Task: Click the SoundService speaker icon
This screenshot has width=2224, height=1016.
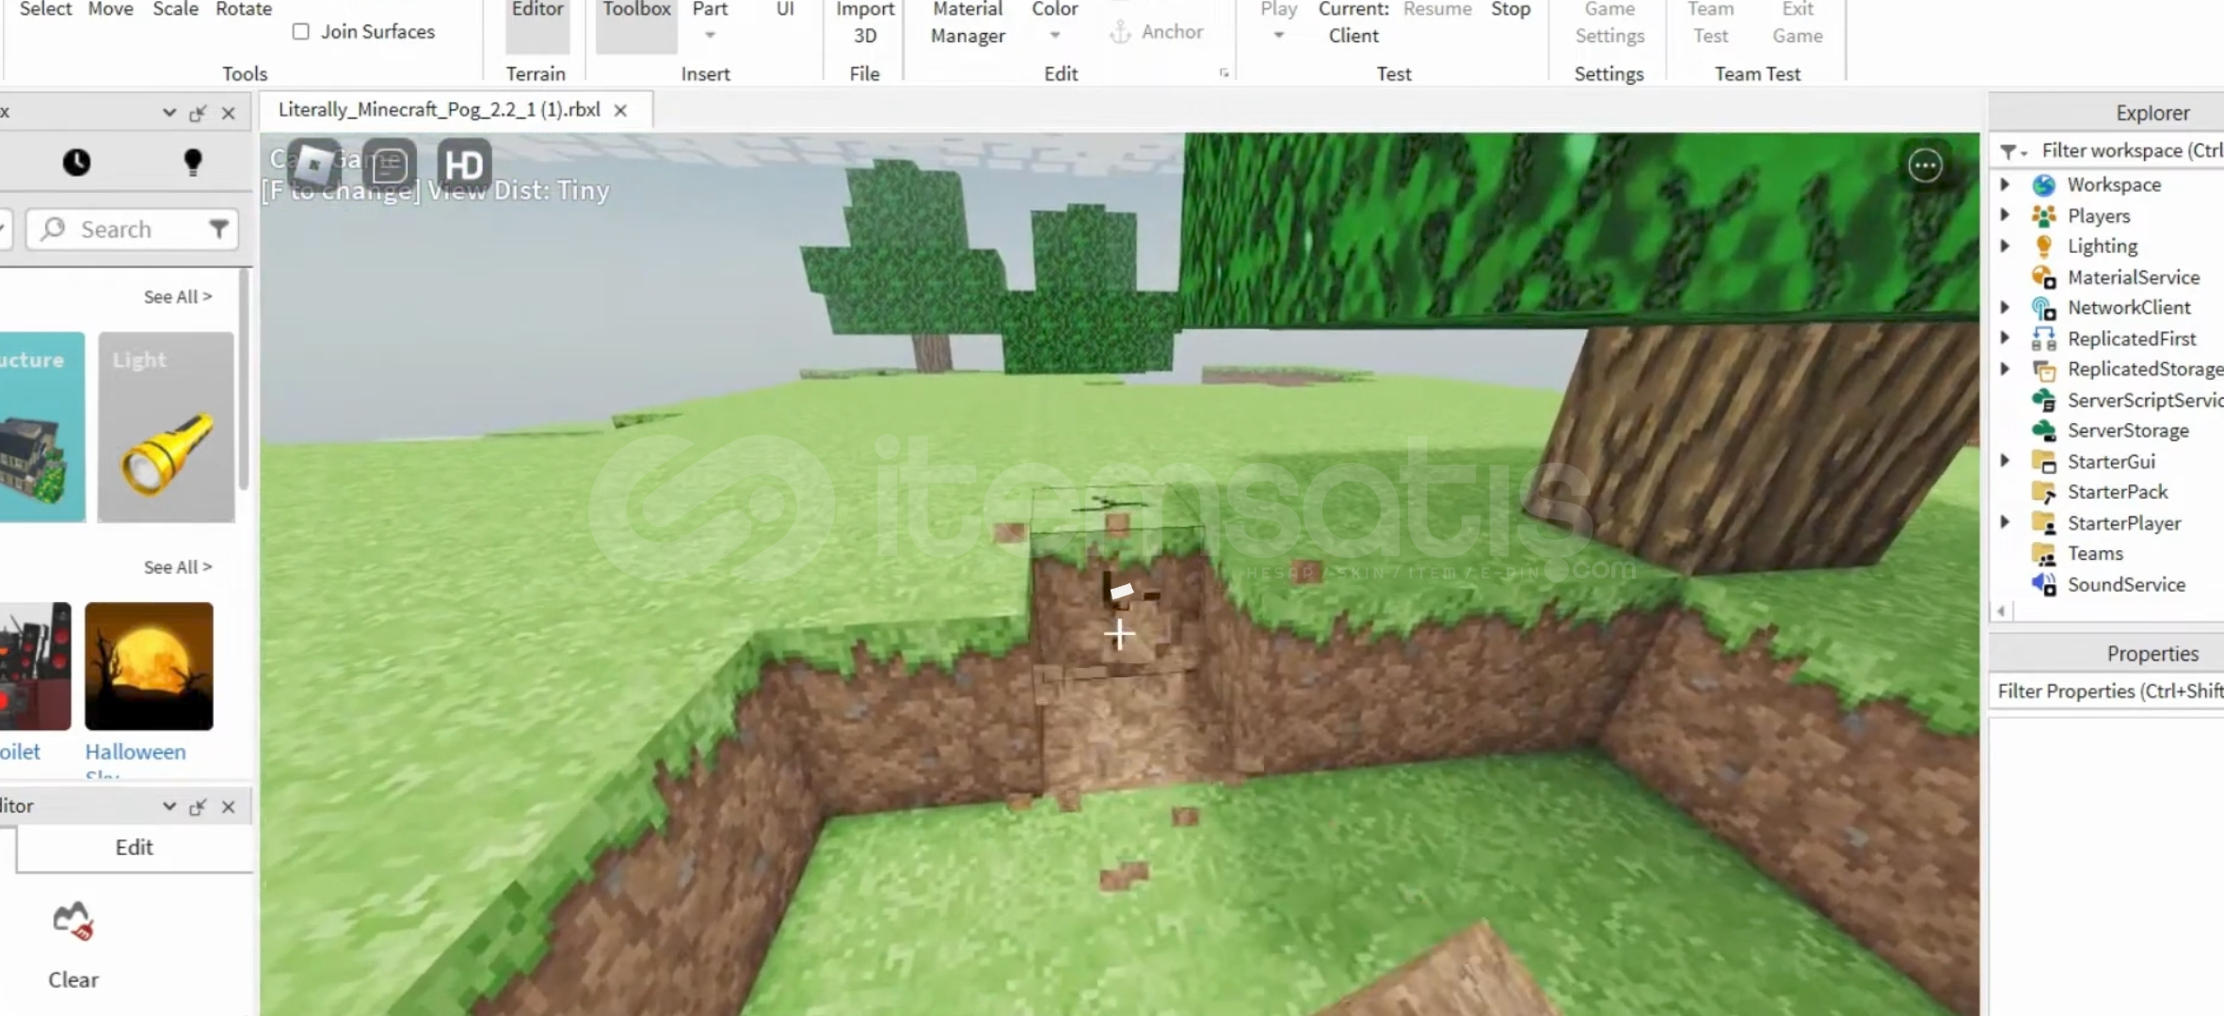Action: pyautogui.click(x=2043, y=584)
